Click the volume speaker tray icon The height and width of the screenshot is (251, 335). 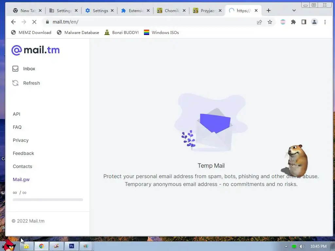(302, 246)
